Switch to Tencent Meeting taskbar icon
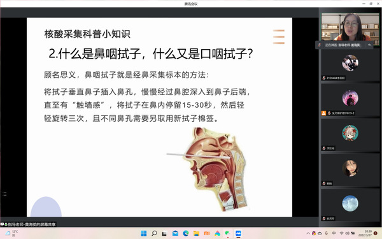The image size is (382, 239). click(238, 233)
